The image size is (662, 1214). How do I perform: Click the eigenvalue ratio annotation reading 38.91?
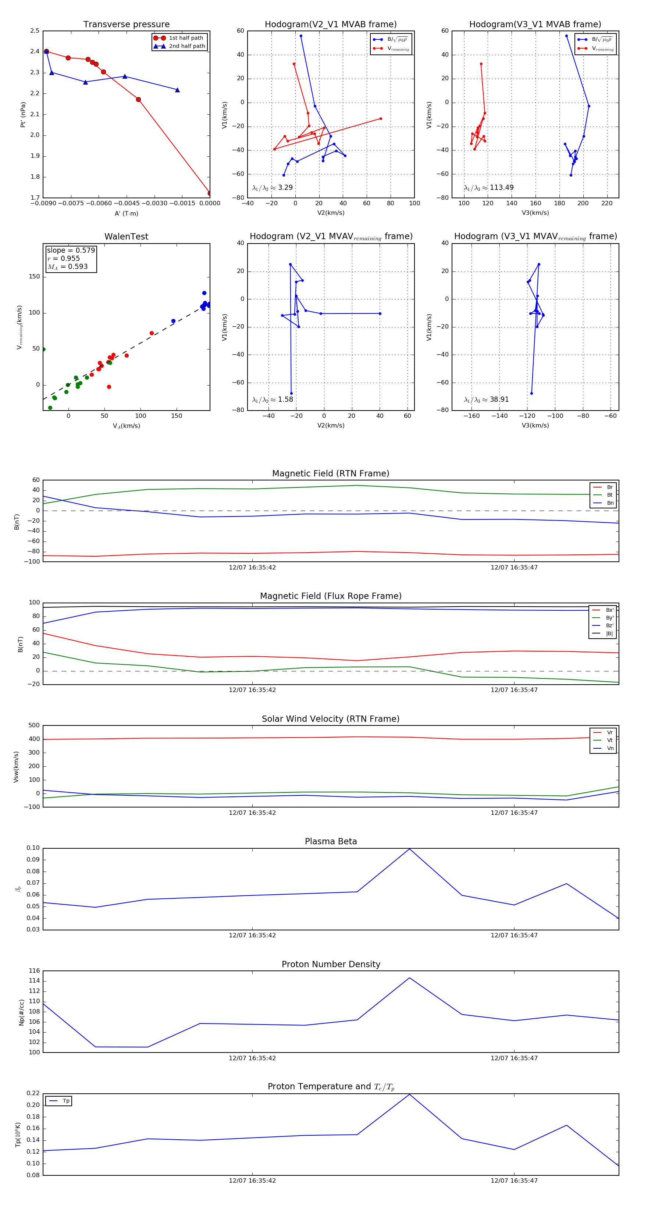(x=486, y=400)
